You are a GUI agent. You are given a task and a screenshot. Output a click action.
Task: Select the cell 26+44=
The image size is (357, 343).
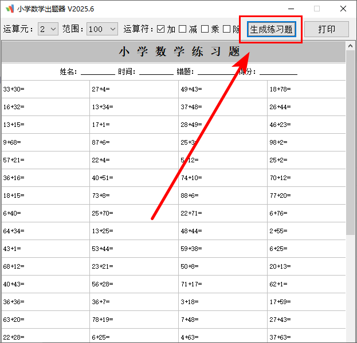tap(307, 107)
